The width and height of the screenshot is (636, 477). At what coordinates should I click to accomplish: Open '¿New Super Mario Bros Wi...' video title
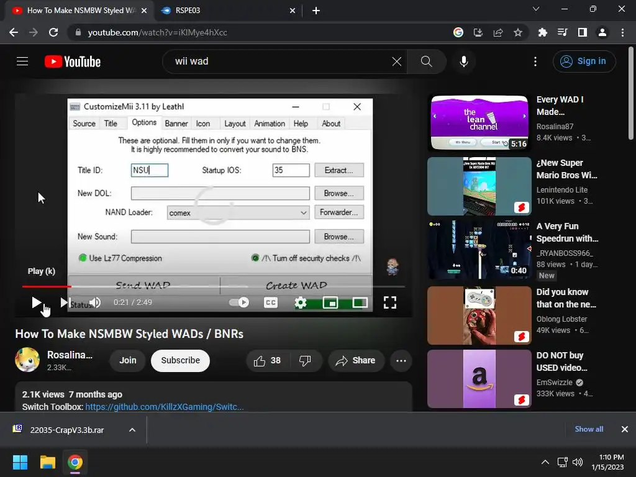(x=566, y=169)
